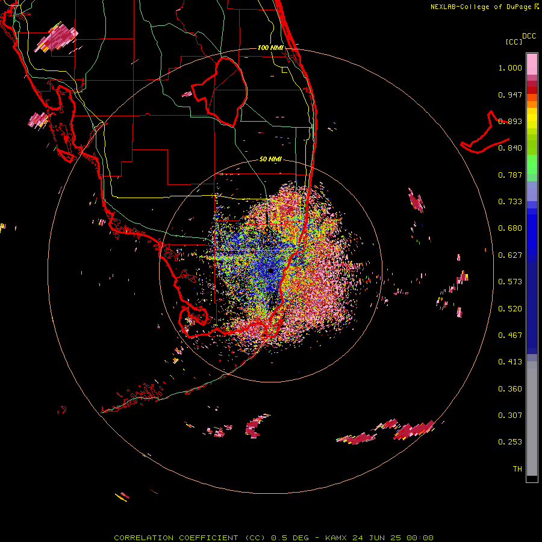Click the NEXLAB-College of DuPage title text
The image size is (542, 542).
pos(481,7)
